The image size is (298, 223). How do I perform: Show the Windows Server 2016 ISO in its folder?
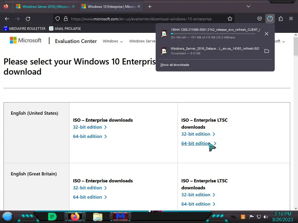click(x=267, y=51)
